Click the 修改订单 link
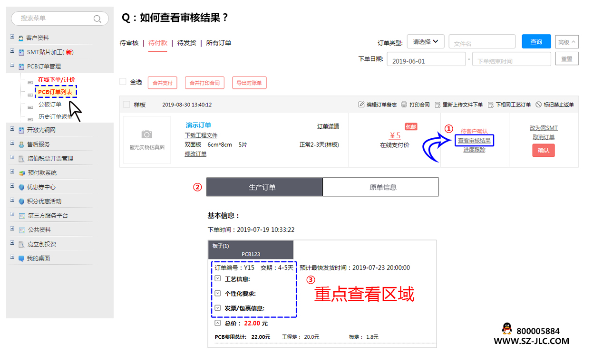 (x=196, y=154)
